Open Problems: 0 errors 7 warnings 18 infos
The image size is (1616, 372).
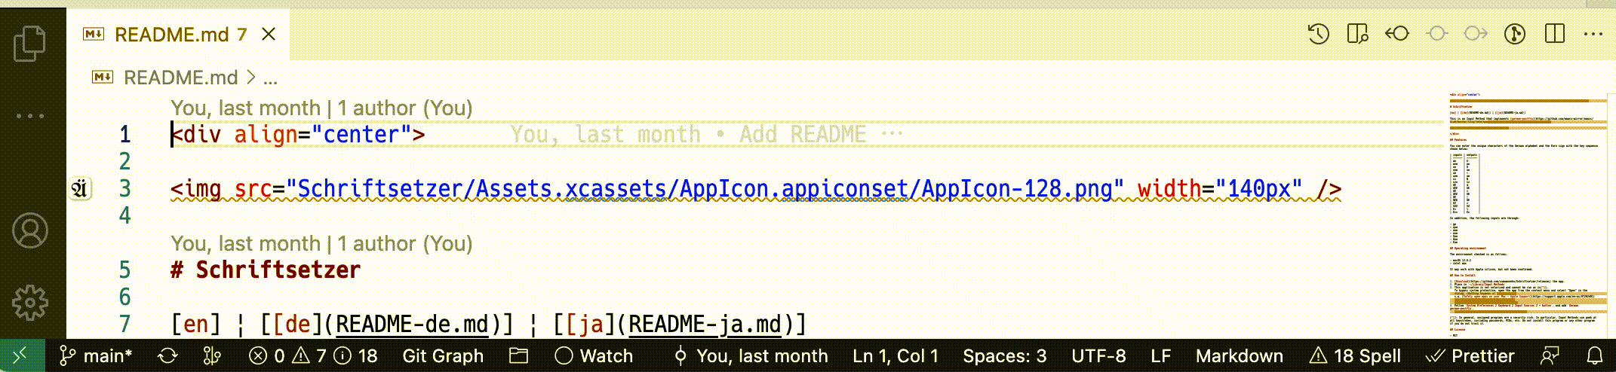[313, 355]
